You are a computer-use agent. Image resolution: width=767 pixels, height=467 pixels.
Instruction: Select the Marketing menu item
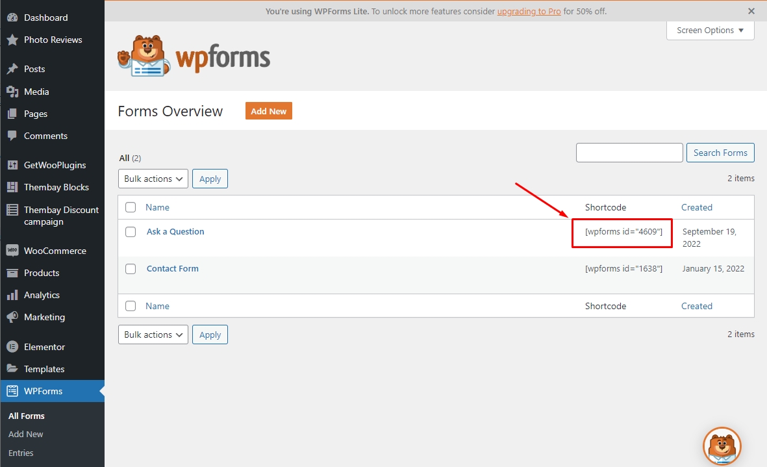click(44, 317)
